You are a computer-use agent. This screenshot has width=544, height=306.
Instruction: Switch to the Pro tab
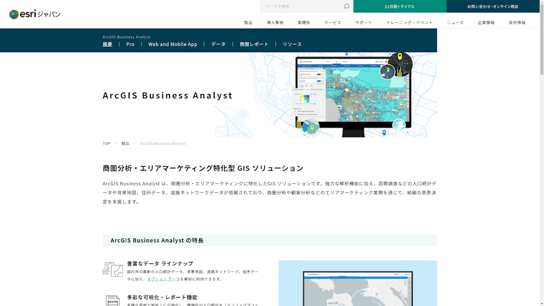coord(130,44)
